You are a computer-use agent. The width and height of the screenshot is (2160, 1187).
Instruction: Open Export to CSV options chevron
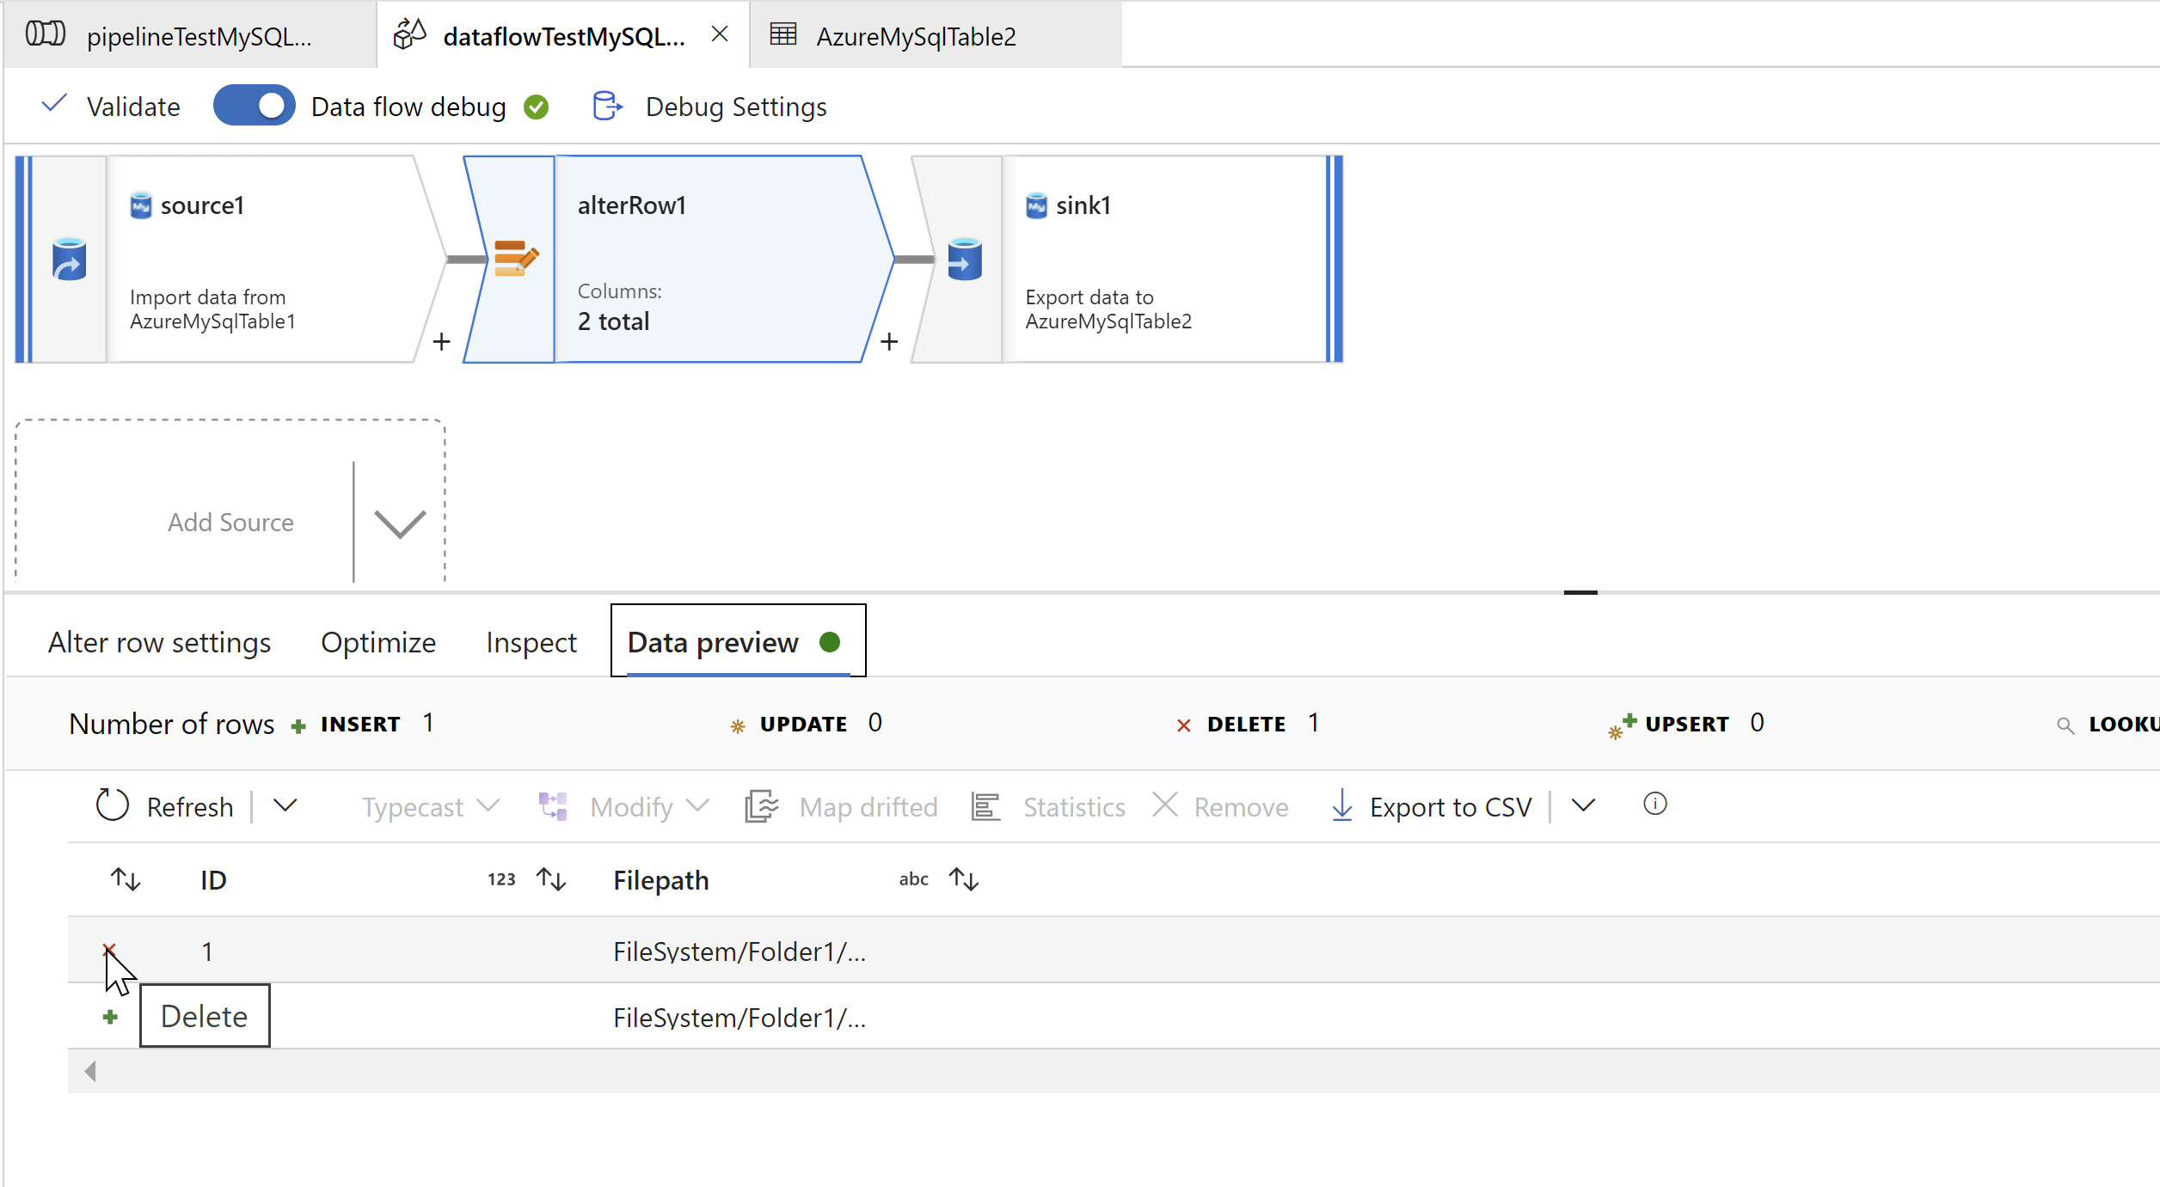pos(1583,805)
